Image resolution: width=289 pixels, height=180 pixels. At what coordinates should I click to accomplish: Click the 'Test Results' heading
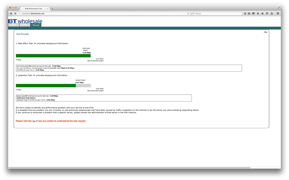click(23, 34)
